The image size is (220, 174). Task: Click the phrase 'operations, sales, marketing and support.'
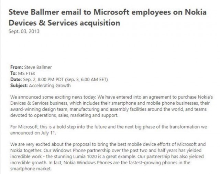coord(76,115)
